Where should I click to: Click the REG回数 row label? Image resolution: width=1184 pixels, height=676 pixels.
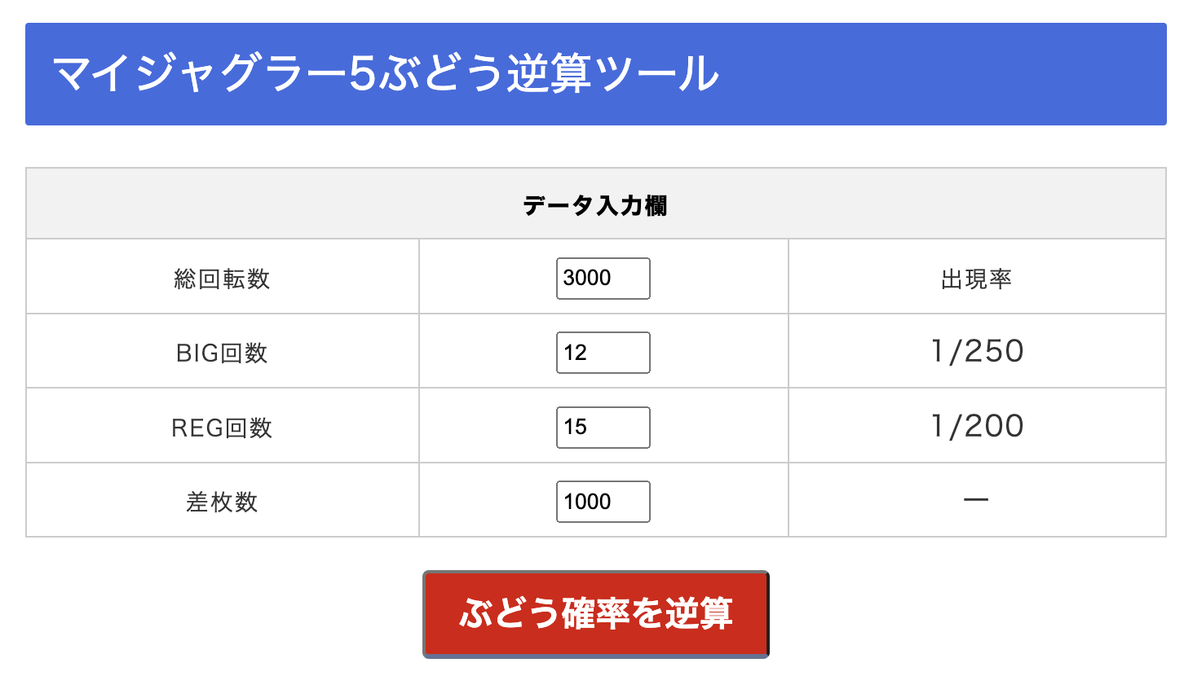tap(222, 425)
